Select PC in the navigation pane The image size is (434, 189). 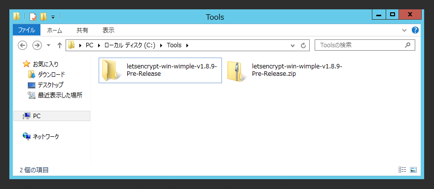pos(52,116)
